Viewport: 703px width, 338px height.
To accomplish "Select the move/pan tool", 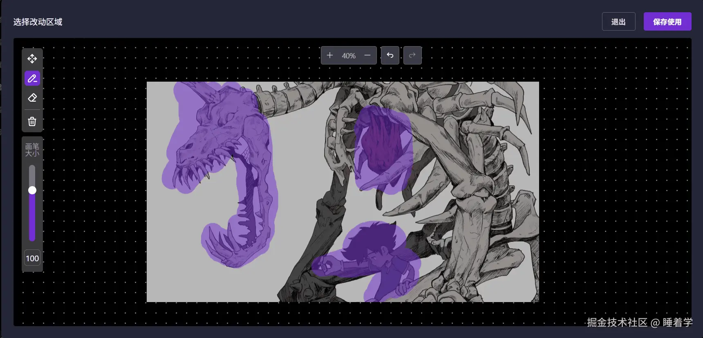I will click(32, 59).
